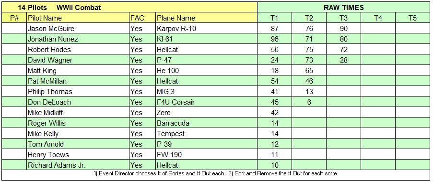Select Don DeLoach's T2 value 6
The image size is (433, 182).
(x=309, y=102)
